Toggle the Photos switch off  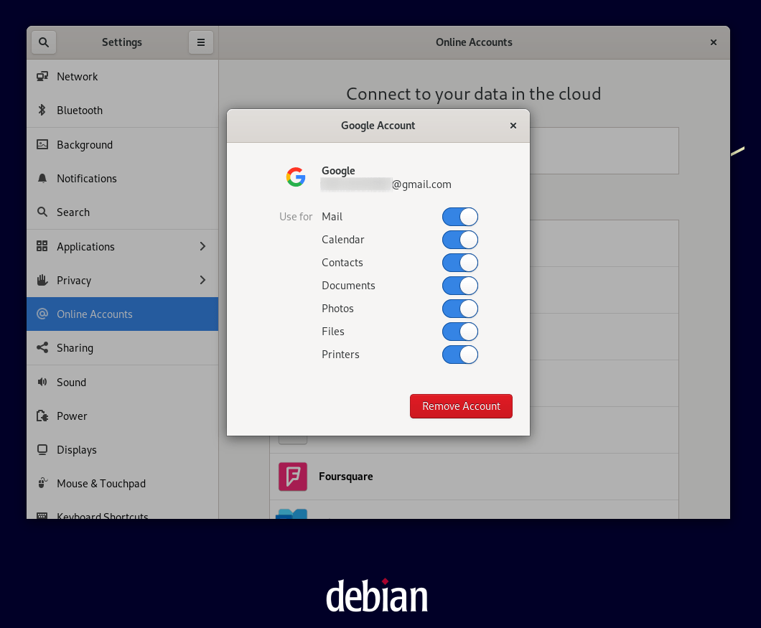(459, 309)
